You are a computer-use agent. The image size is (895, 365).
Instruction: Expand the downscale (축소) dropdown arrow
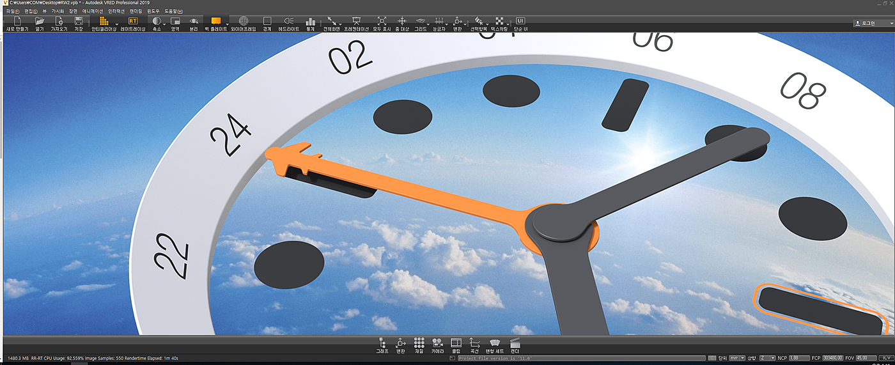click(165, 24)
